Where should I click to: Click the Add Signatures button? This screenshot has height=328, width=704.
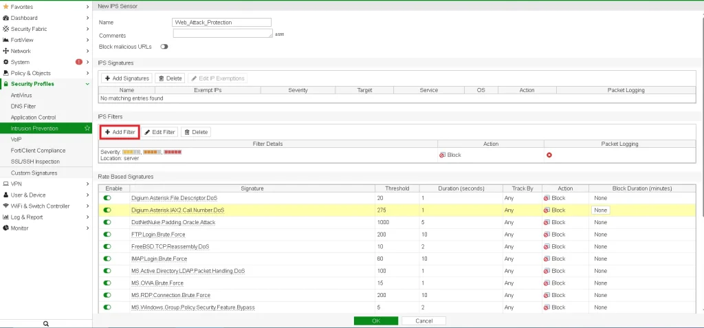pyautogui.click(x=126, y=78)
